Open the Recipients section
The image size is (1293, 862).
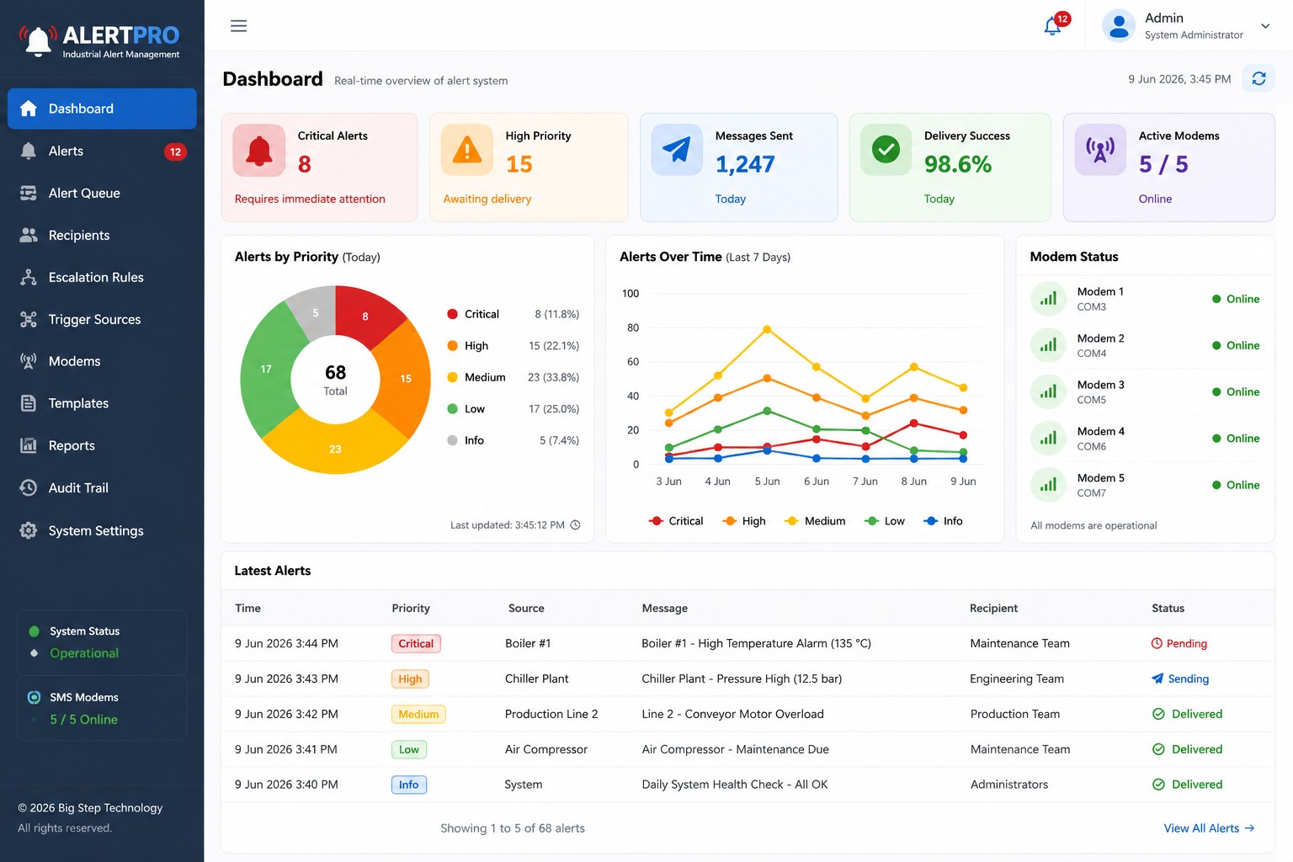click(x=102, y=236)
